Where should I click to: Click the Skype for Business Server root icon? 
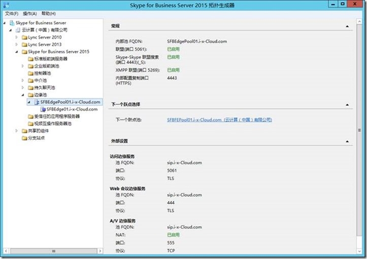coord(12,23)
